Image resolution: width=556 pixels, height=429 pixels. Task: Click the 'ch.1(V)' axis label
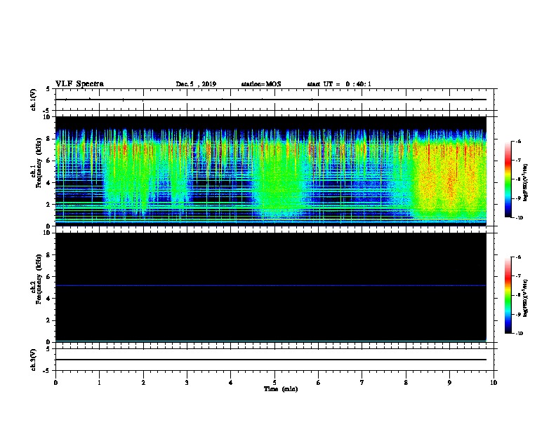33,100
